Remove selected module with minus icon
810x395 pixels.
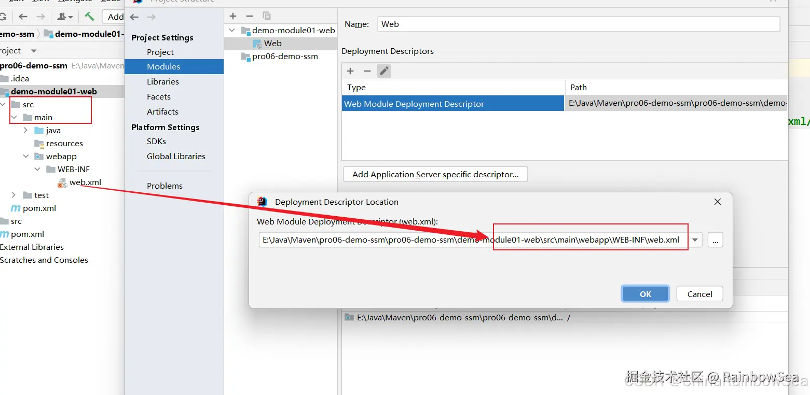tap(250, 16)
